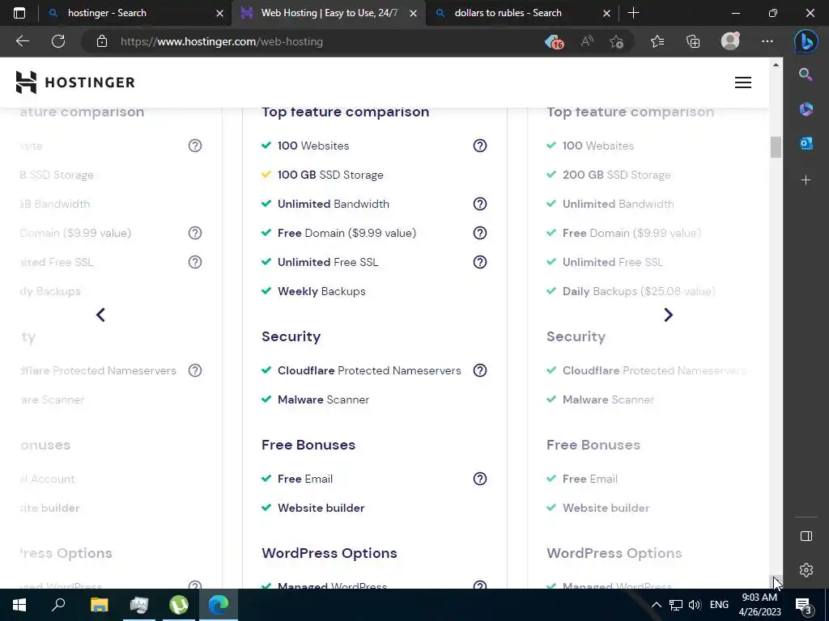The height and width of the screenshot is (621, 829).
Task: Click '200 GB SSD Storage' text
Action: [616, 175]
